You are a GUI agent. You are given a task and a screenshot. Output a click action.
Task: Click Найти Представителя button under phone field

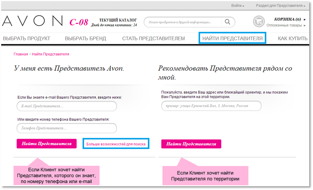[x=46, y=144]
